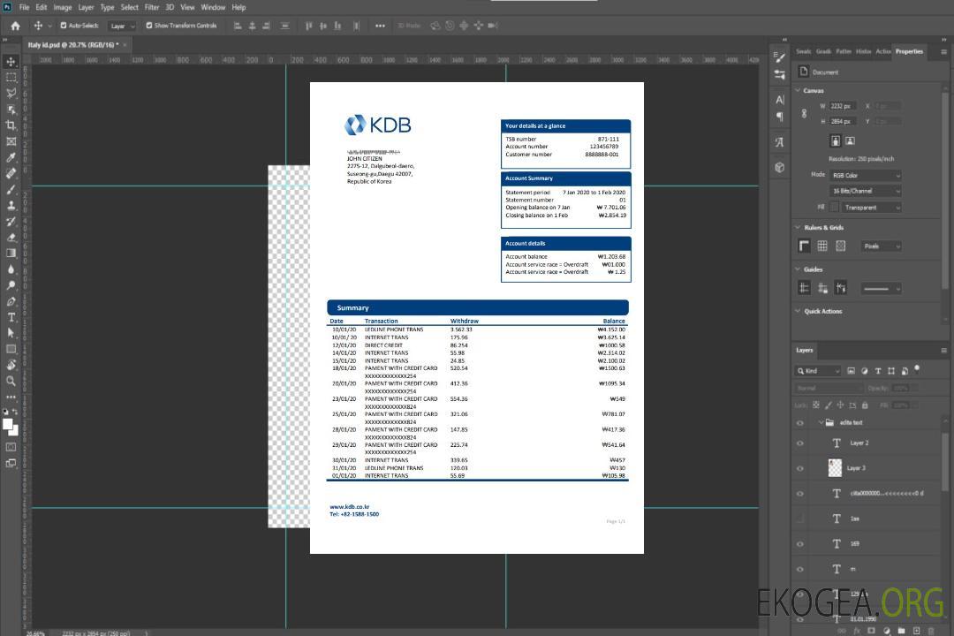Select the Rectangular Marquee tool

coord(11,78)
